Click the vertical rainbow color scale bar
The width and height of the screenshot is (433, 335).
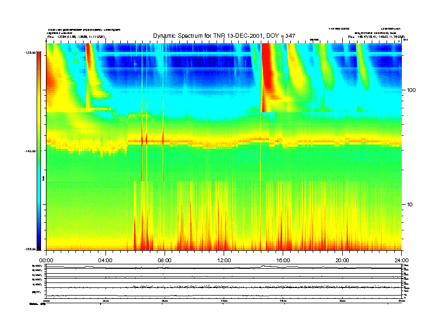click(x=39, y=151)
